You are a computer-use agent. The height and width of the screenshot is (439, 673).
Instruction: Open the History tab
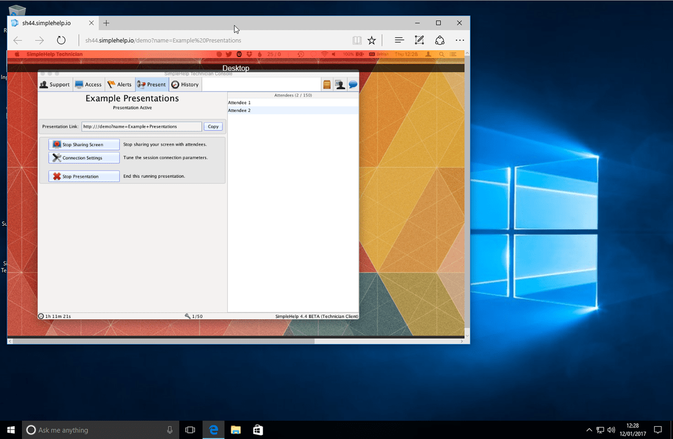pos(185,84)
